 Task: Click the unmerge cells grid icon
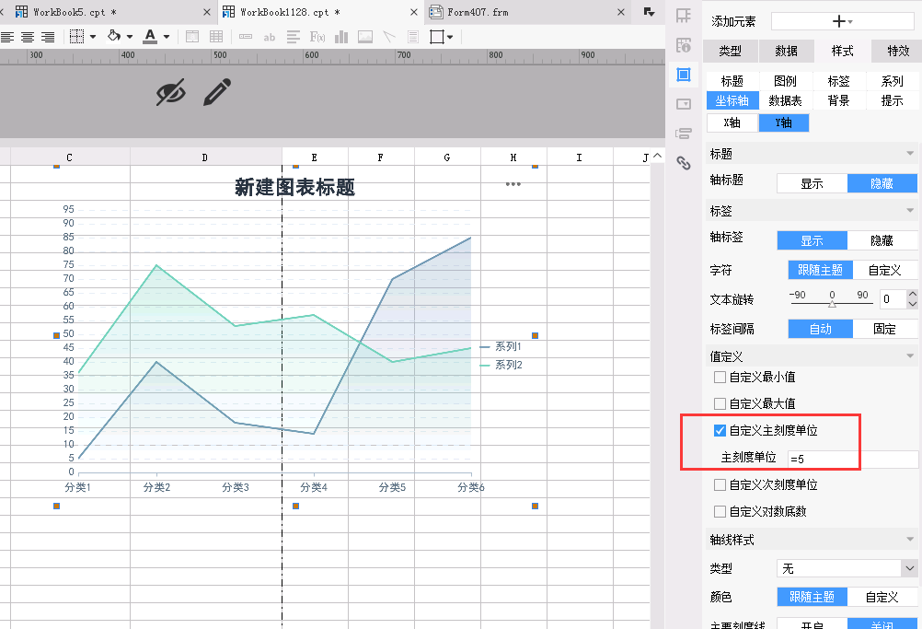pyautogui.click(x=216, y=37)
